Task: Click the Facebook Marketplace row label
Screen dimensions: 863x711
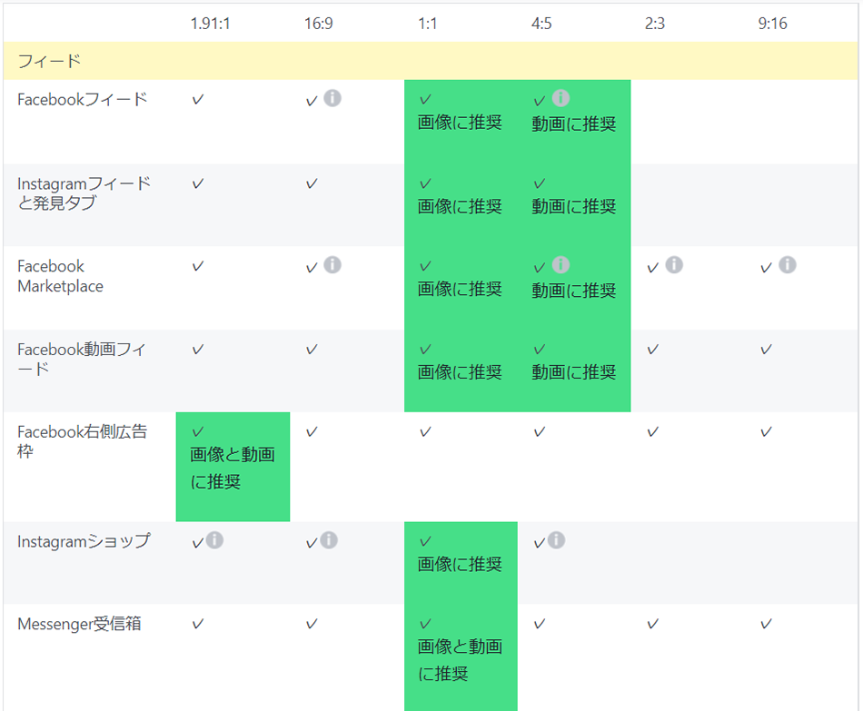Action: (x=61, y=276)
